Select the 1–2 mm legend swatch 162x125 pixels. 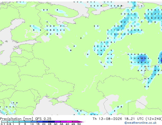tap(16, 122)
